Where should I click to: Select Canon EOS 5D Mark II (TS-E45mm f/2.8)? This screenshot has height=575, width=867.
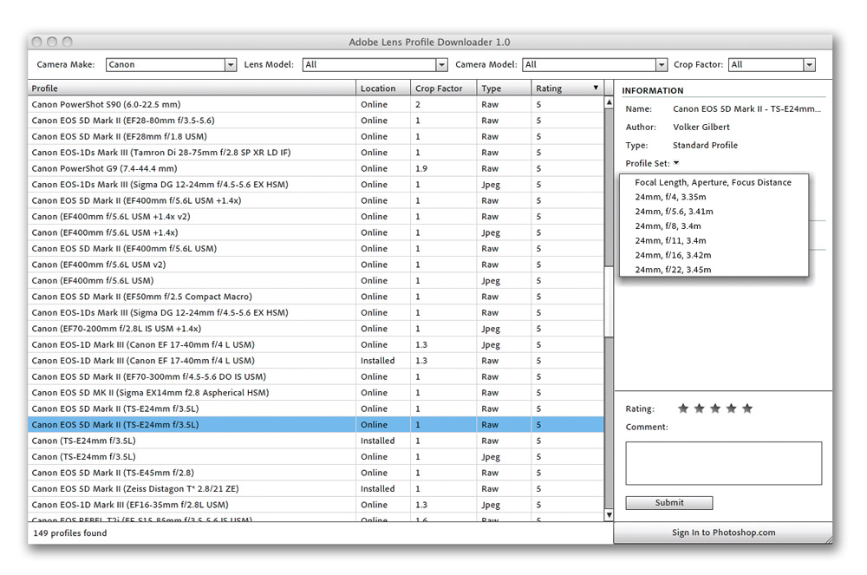click(x=316, y=473)
